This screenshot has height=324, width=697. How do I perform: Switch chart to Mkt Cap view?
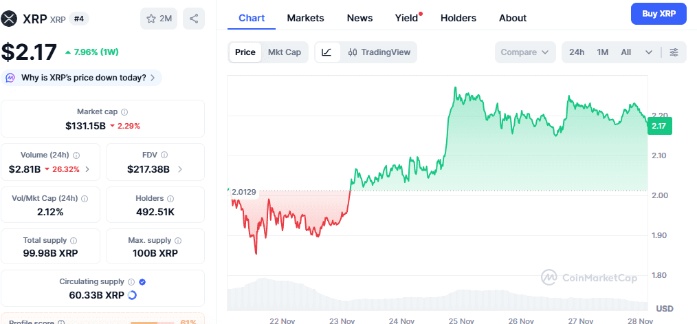coord(284,52)
